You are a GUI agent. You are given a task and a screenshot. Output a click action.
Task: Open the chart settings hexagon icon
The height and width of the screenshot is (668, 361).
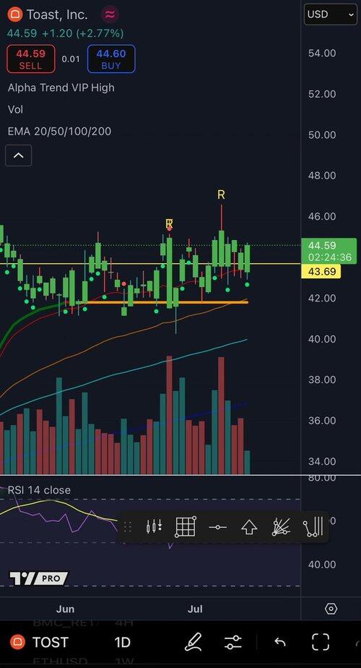tap(331, 609)
